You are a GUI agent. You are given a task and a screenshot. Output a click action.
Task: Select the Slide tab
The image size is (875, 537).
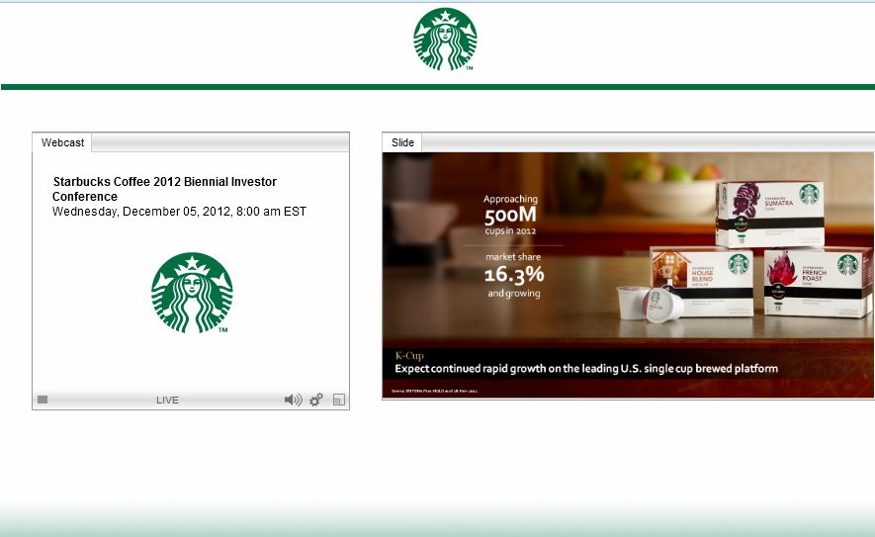[x=402, y=142]
